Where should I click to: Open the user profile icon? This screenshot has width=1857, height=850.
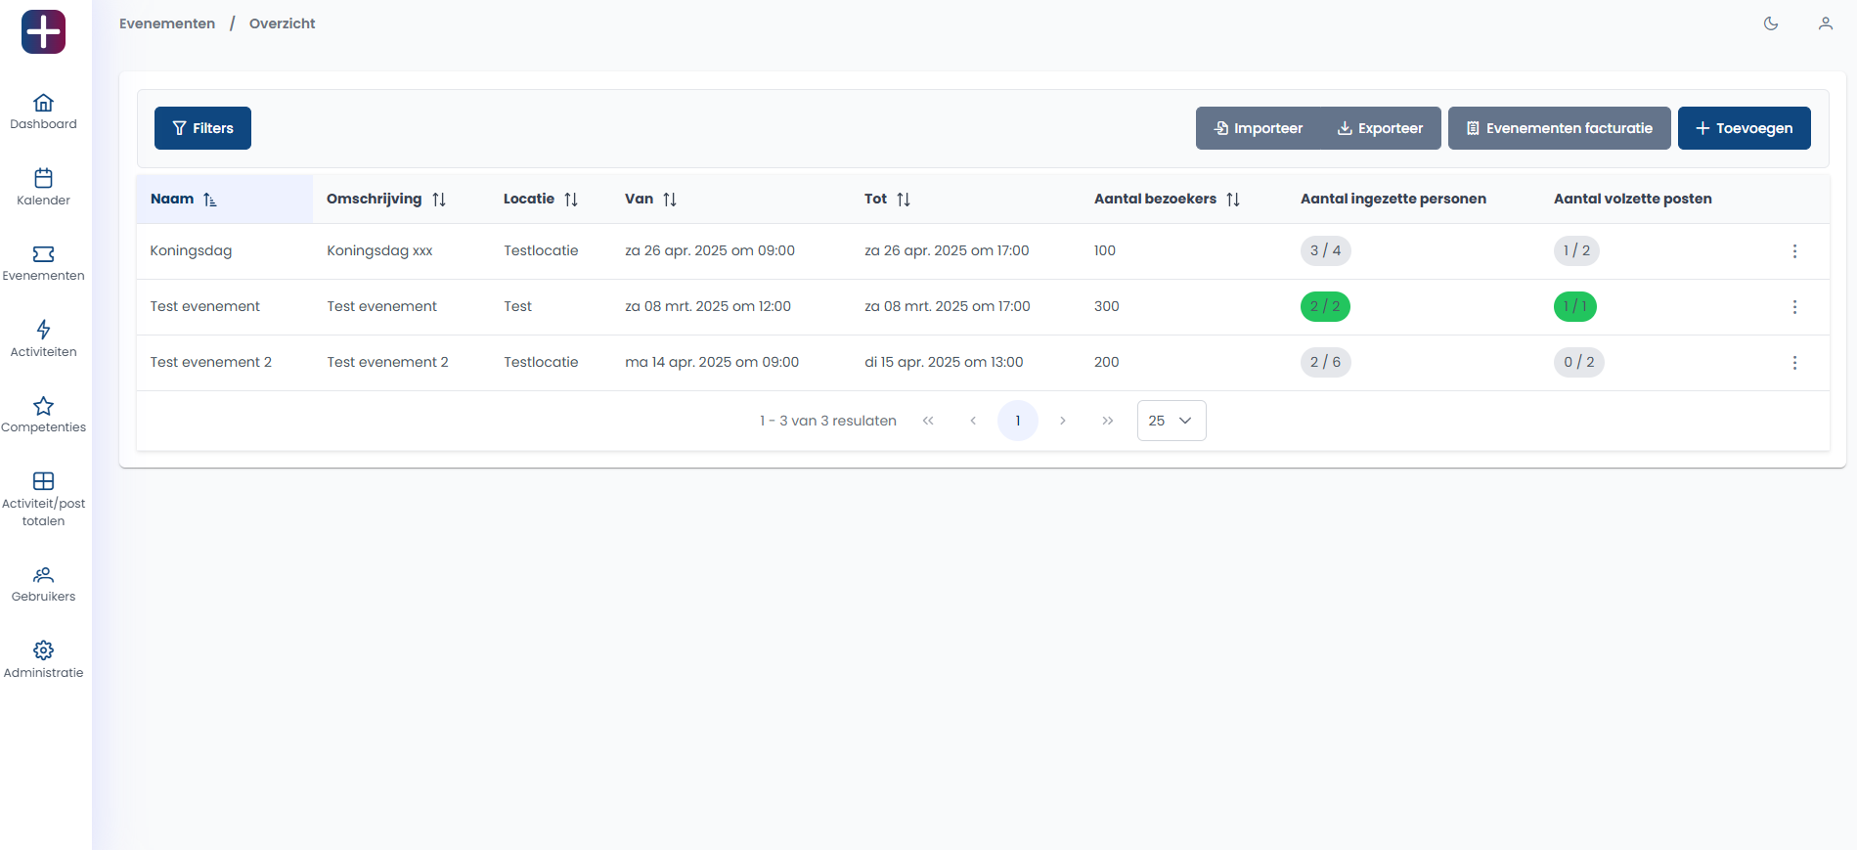tap(1825, 23)
